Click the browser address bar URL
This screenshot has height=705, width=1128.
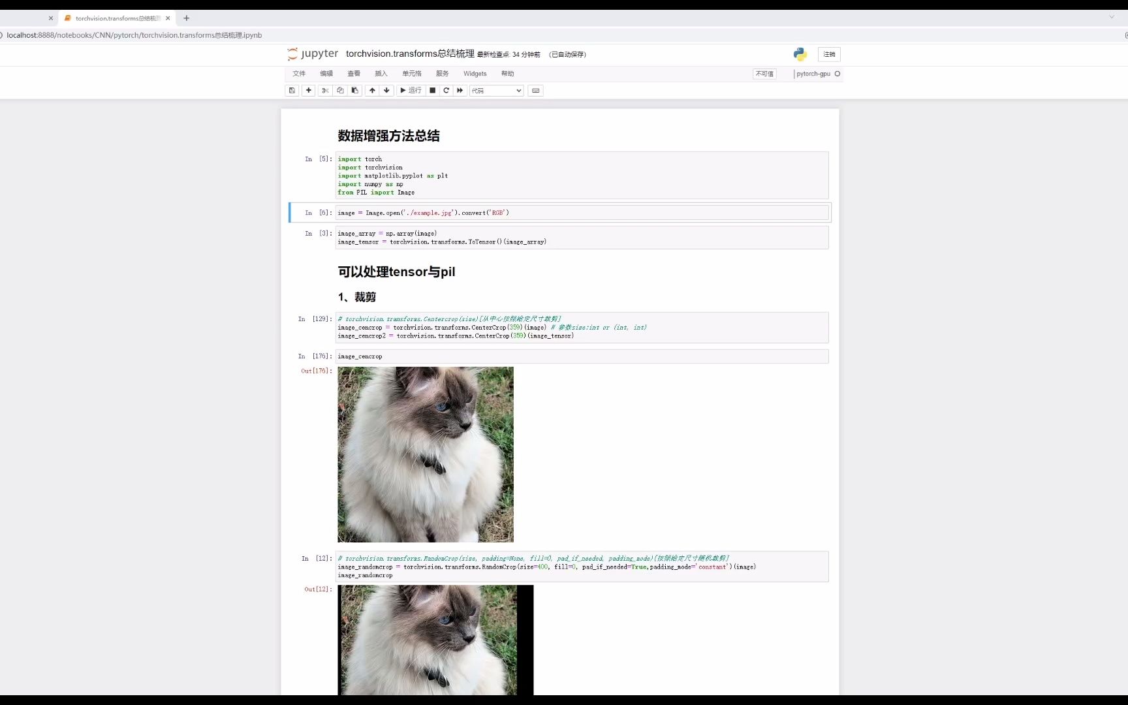(x=134, y=35)
